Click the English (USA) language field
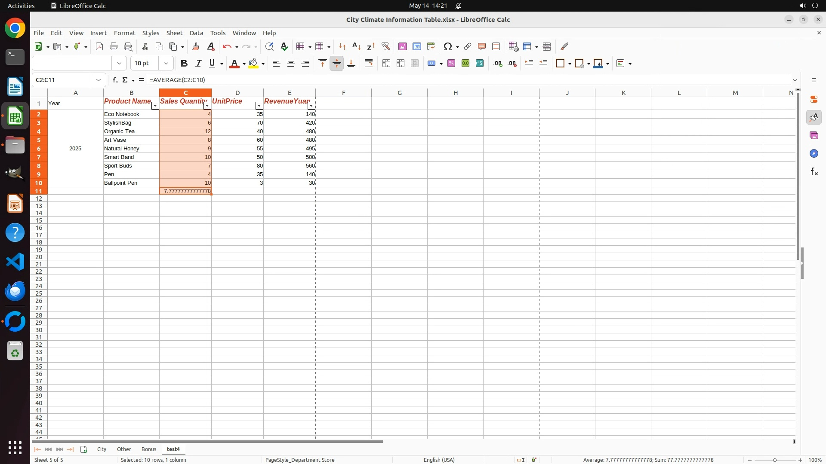The height and width of the screenshot is (464, 826). (x=439, y=460)
